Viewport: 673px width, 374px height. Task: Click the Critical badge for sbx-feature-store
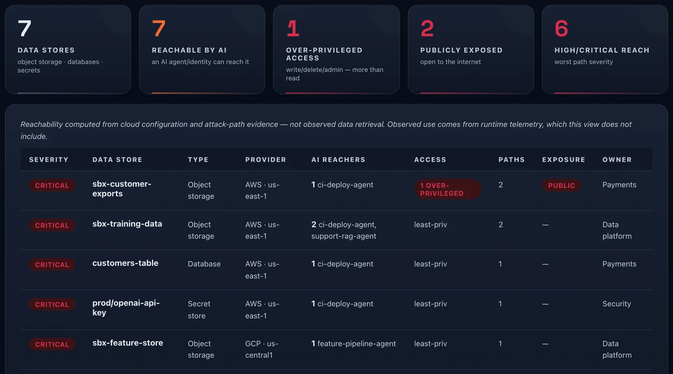tap(52, 345)
